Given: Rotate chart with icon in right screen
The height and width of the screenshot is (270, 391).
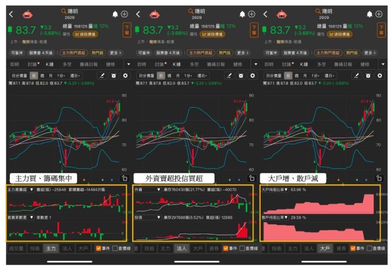Looking at the screenshot, I should point(379,178).
